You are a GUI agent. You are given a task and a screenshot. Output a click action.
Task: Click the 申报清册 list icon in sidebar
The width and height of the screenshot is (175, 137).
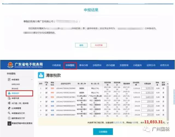coord(9,80)
